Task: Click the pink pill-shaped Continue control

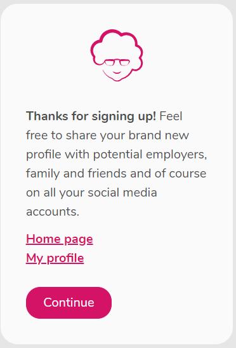Action: 69,303
